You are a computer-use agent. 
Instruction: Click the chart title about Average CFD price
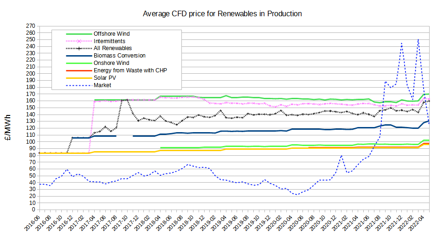222,14
